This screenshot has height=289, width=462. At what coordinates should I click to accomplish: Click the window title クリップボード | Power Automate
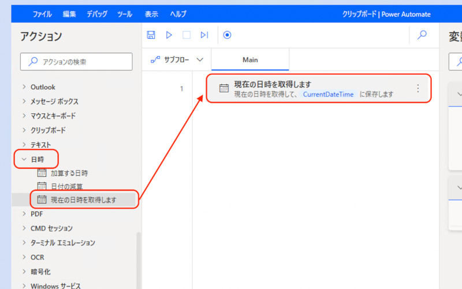click(x=386, y=14)
